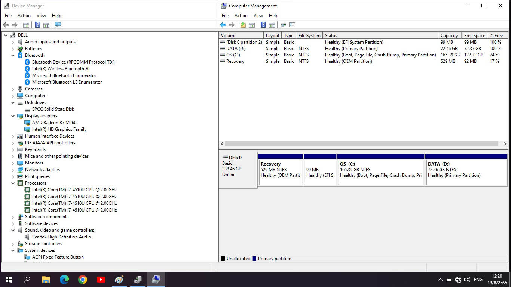
Task: Select Bluetooth Device (RFCOMM Protocol TDI)
Action: [x=73, y=62]
